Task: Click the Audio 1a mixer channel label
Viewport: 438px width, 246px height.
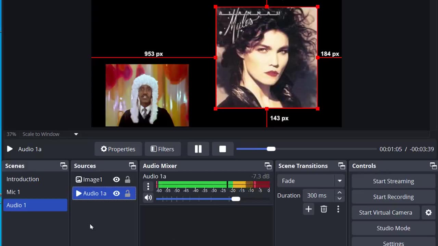Action: (x=154, y=176)
